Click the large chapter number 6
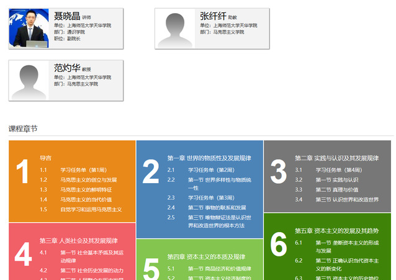The image size is (396, 280). (x=278, y=244)
